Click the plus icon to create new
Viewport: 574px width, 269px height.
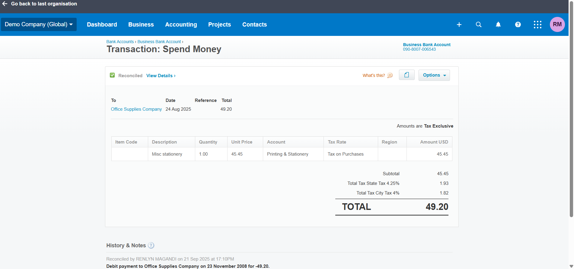pos(459,24)
